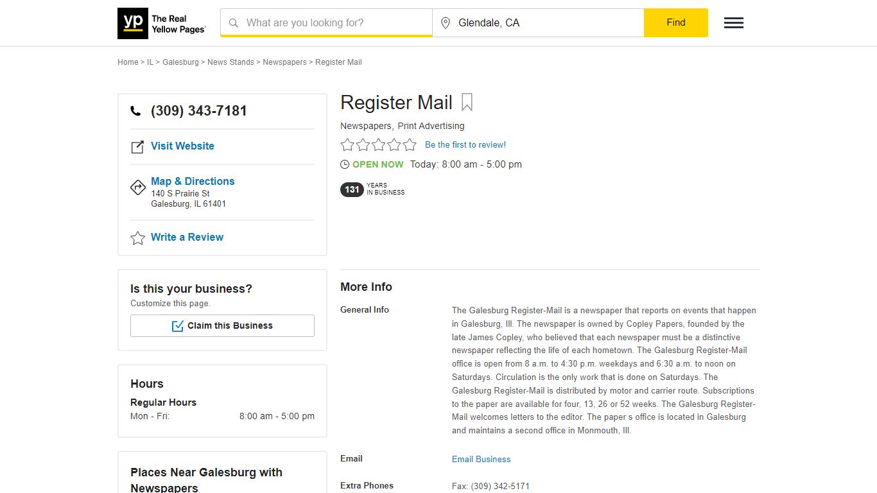Click the Glendale, CA location field
This screenshot has width=877, height=493.
coord(538,22)
